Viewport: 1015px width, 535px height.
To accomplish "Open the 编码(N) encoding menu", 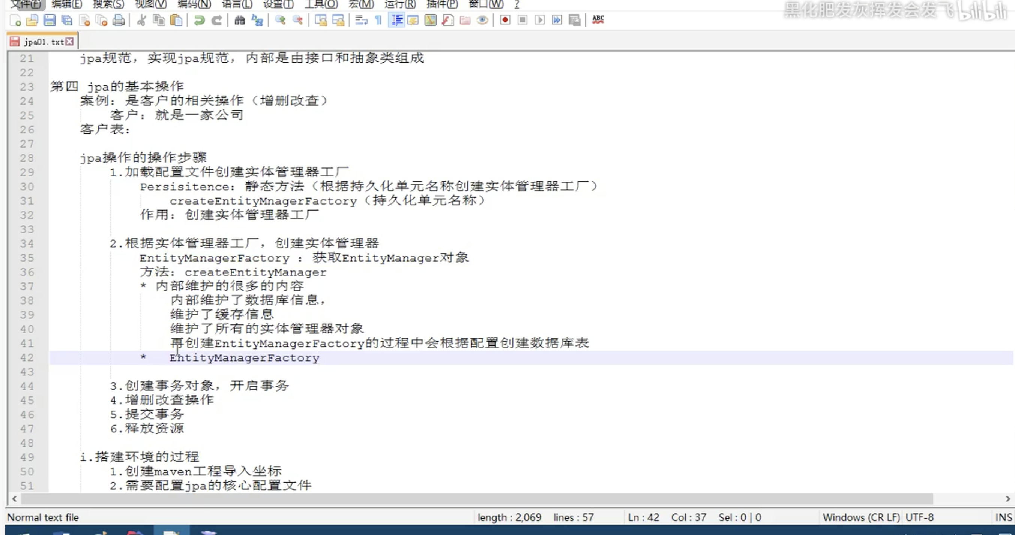I will tap(194, 4).
